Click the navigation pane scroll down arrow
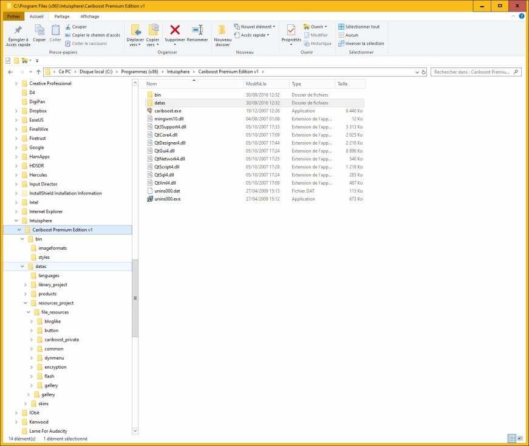 [x=135, y=431]
